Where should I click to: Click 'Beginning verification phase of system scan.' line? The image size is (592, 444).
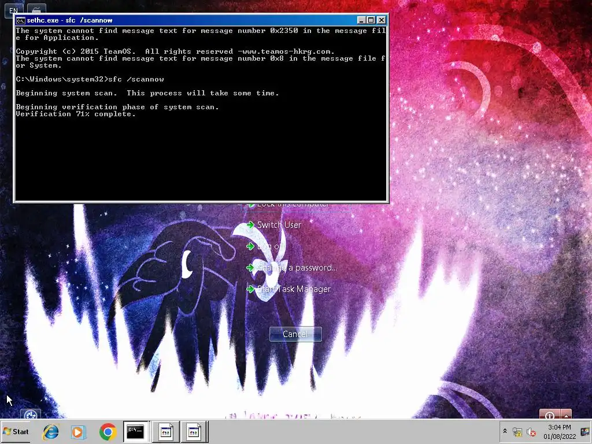[x=117, y=107]
